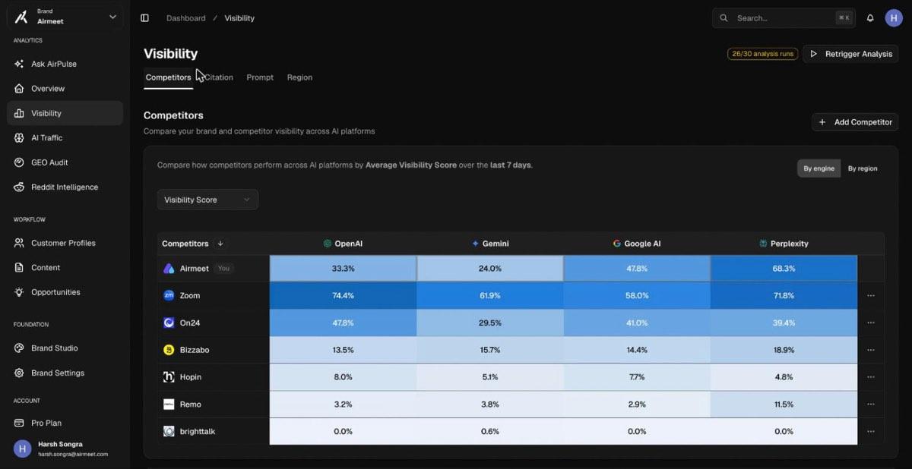912x469 pixels.
Task: Click the Pro Plan card icon
Action: [19, 423]
